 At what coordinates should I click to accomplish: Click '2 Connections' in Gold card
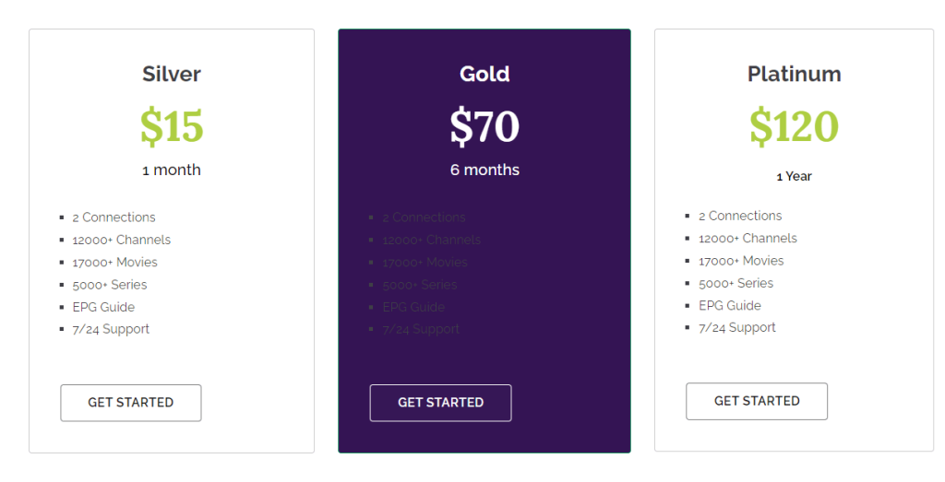(425, 217)
